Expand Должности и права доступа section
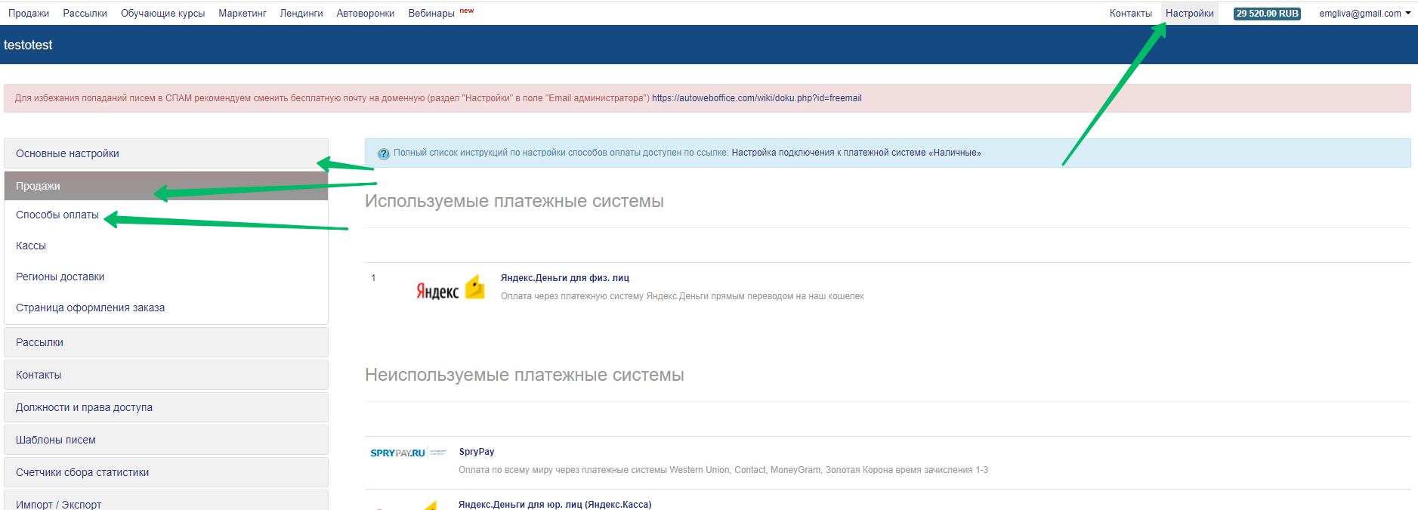 pyautogui.click(x=84, y=407)
